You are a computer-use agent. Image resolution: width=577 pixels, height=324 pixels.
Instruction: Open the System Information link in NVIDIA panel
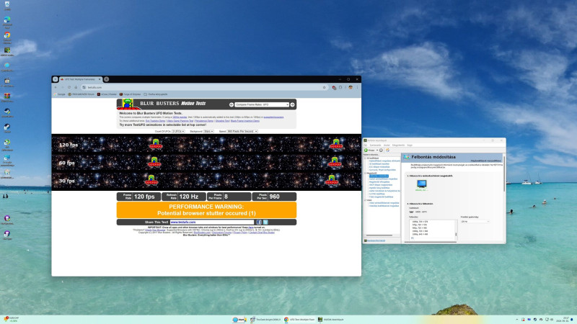point(376,240)
